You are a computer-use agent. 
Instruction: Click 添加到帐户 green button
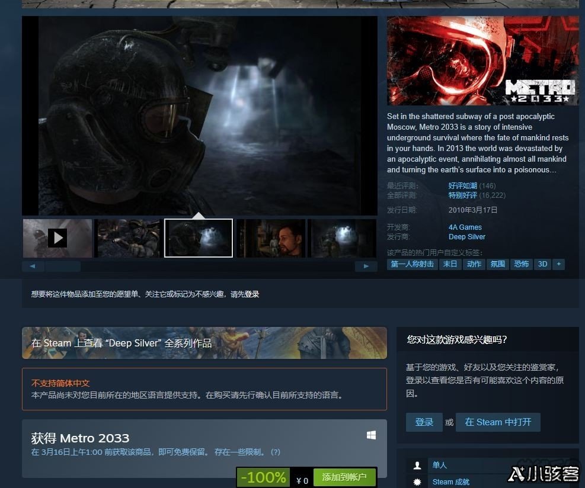344,477
